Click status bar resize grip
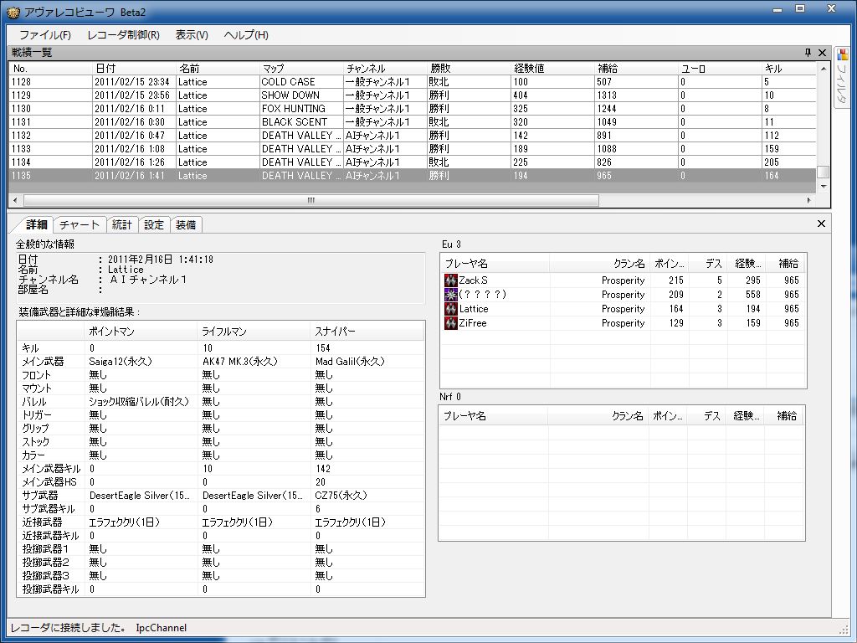857x643 pixels. point(844,630)
